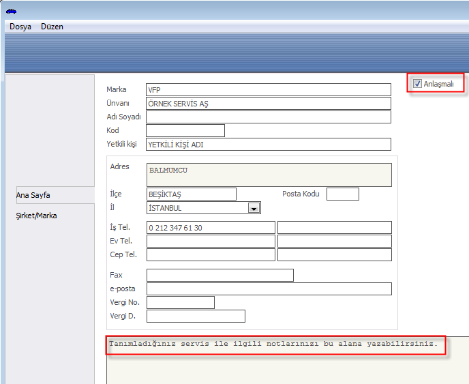This screenshot has height=384, width=469.
Task: Click the Fax input field
Action: [220, 276]
